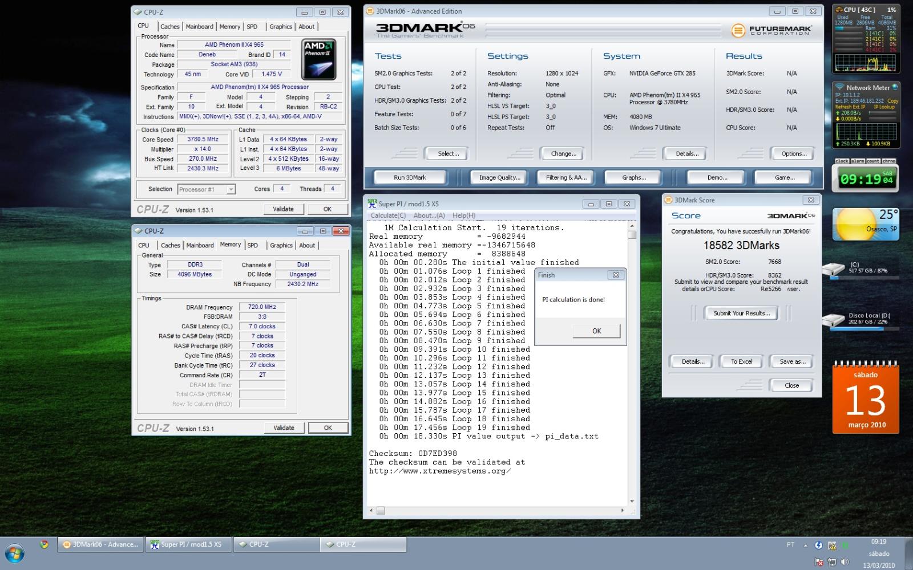This screenshot has height=570, width=913.
Task: Open About tab in lower CPU-Z window
Action: [x=307, y=245]
